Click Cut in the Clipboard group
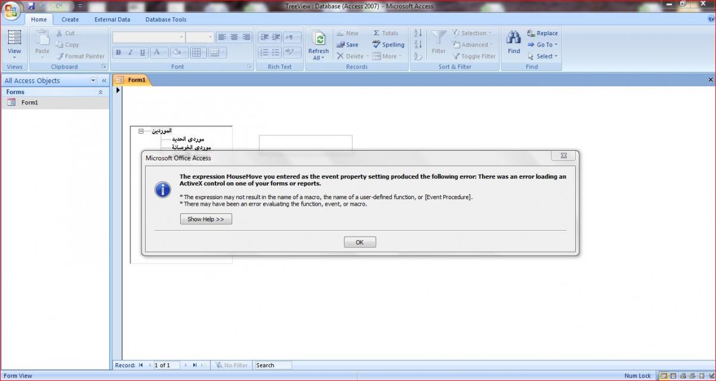Image resolution: width=716 pixels, height=381 pixels. [x=65, y=33]
